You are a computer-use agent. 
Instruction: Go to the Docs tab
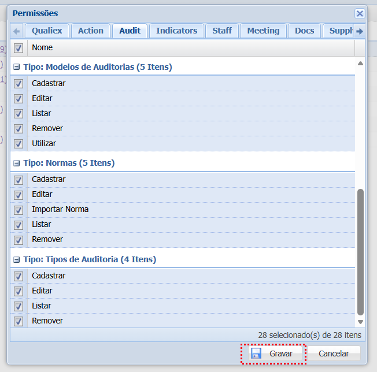304,31
